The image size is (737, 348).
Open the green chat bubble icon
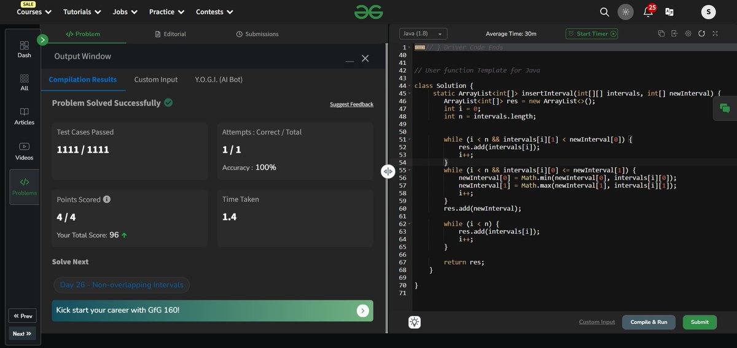[x=725, y=109]
